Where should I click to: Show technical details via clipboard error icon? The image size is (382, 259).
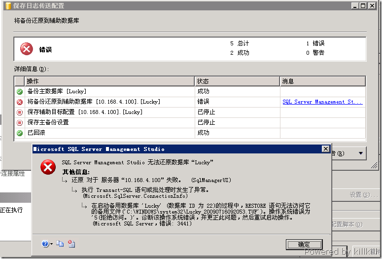pos(71,244)
